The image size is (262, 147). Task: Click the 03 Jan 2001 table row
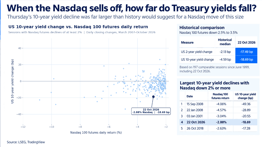click(x=219, y=116)
